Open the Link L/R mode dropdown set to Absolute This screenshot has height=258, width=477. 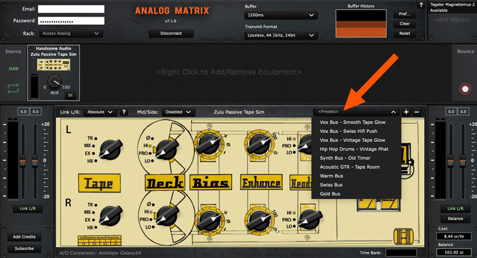tap(100, 112)
